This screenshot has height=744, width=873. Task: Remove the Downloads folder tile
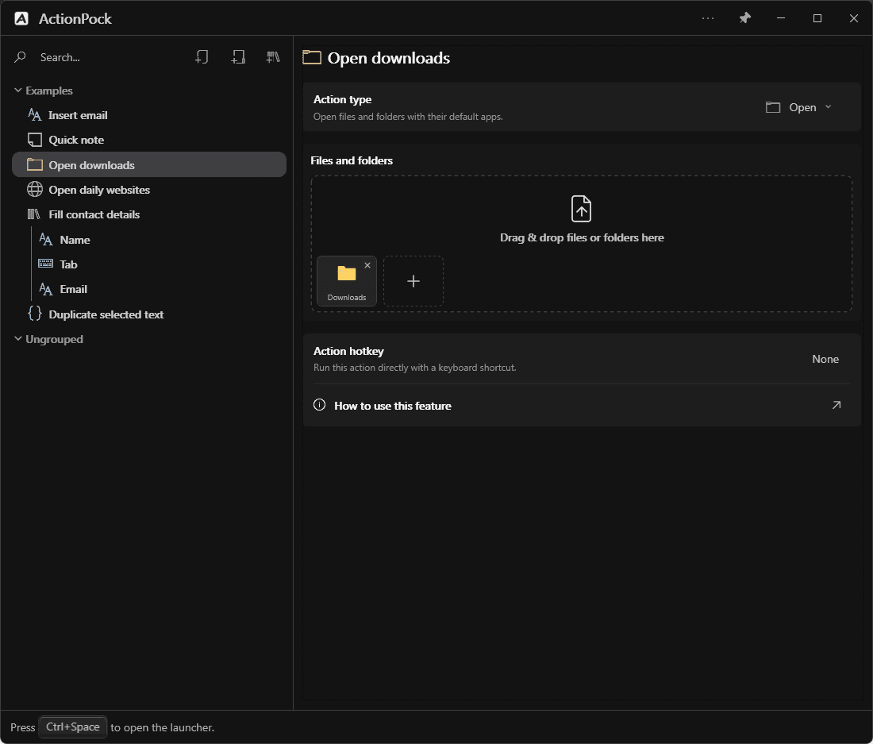[367, 265]
